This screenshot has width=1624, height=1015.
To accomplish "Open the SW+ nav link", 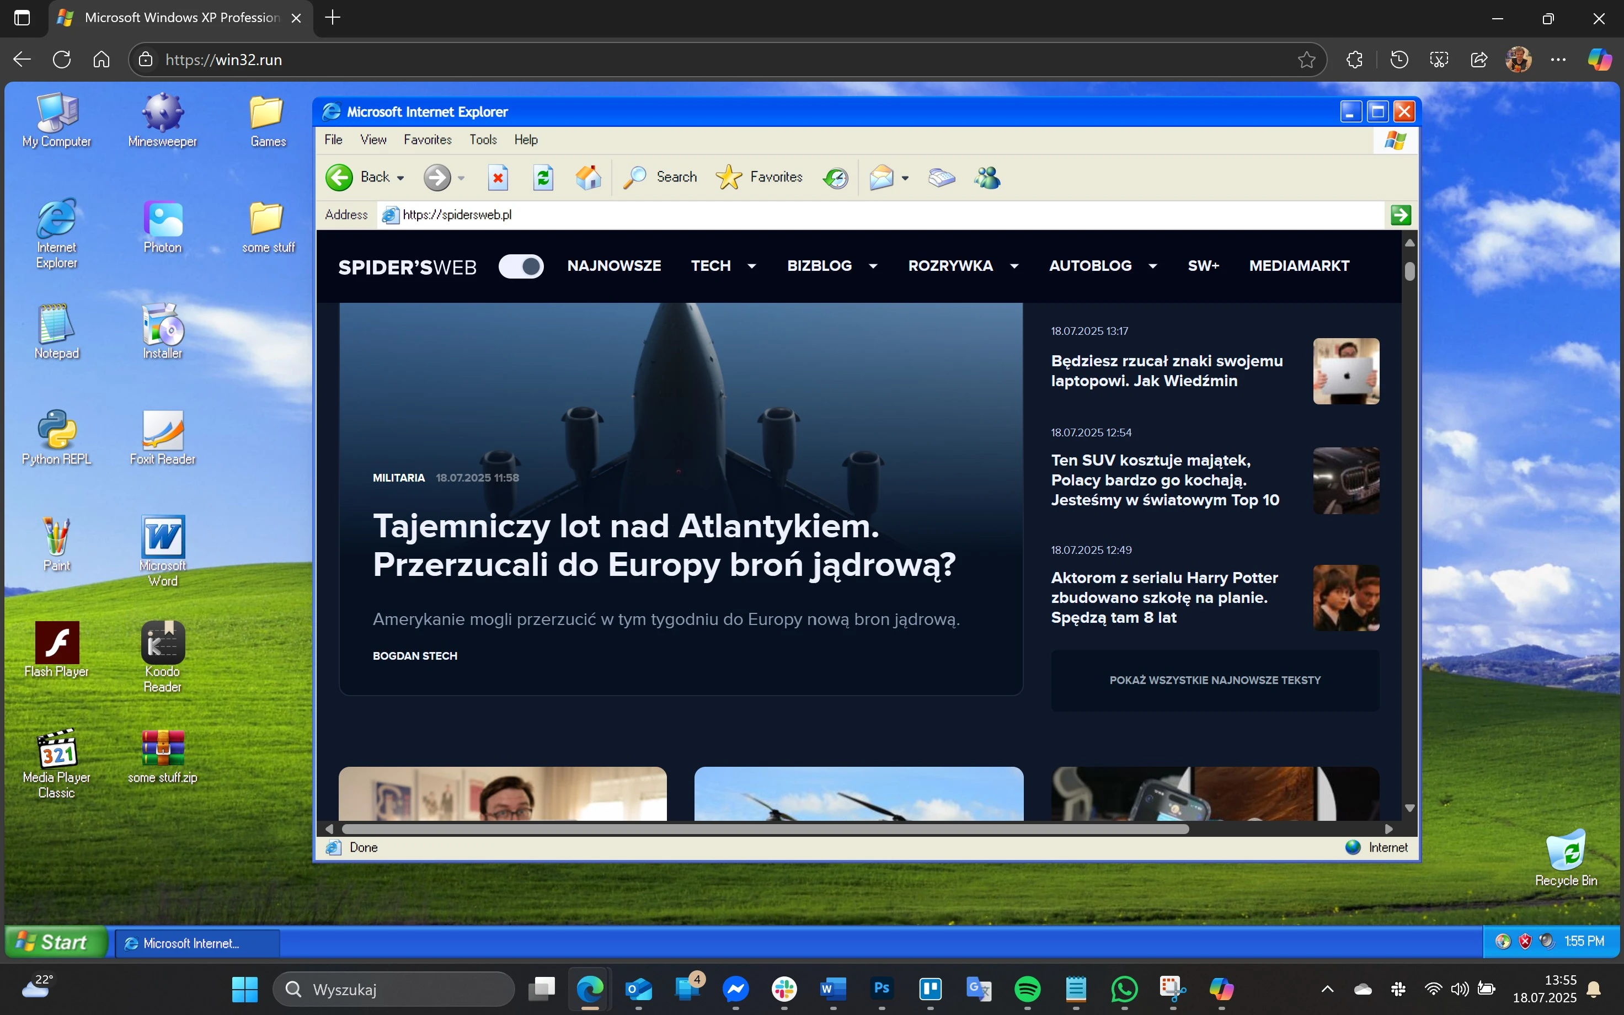I will (1203, 266).
